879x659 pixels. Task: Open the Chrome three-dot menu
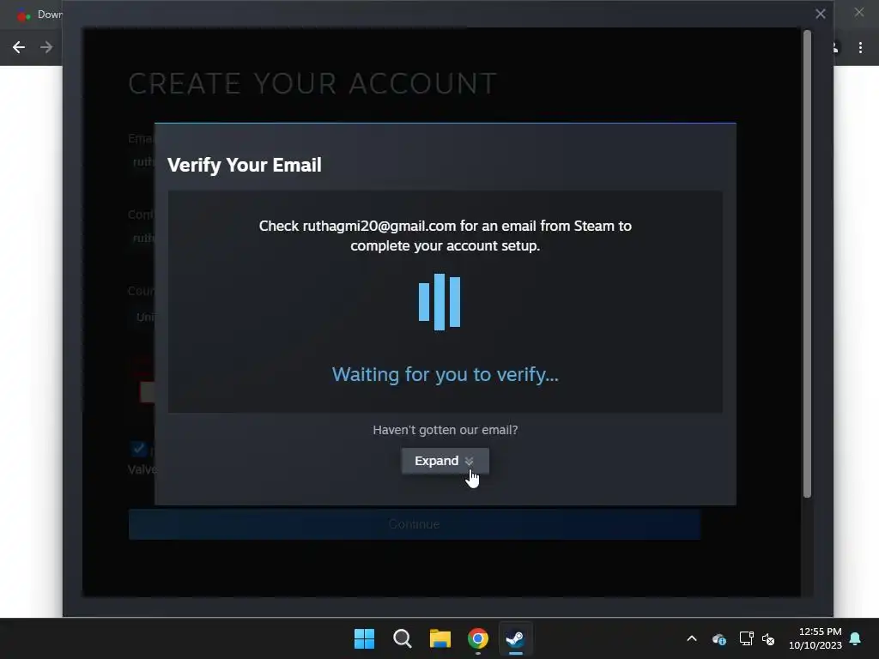tap(860, 48)
